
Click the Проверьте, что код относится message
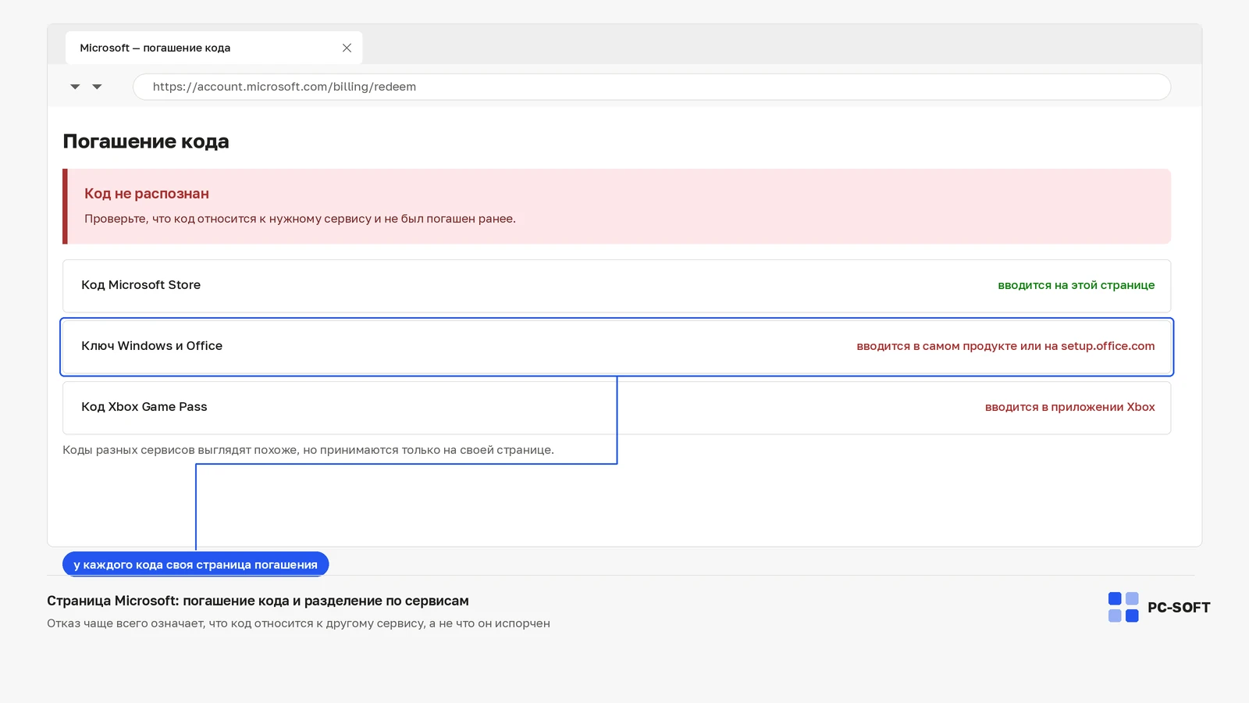click(300, 219)
